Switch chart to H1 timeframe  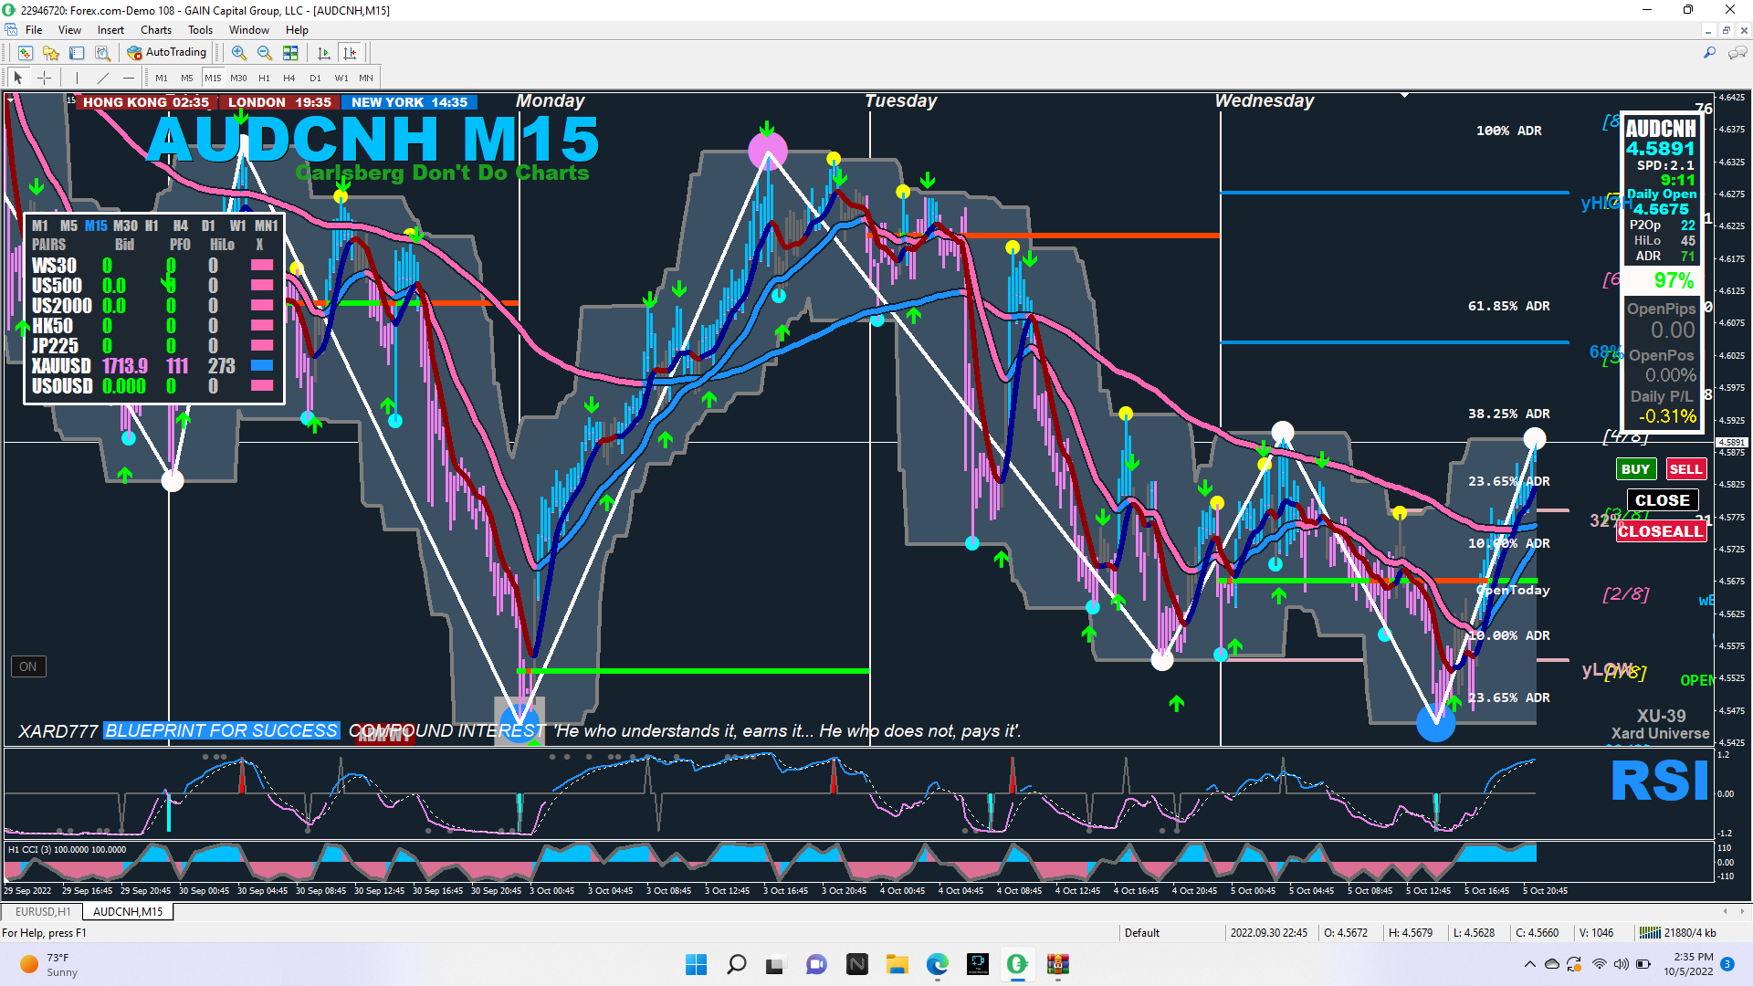coord(264,78)
